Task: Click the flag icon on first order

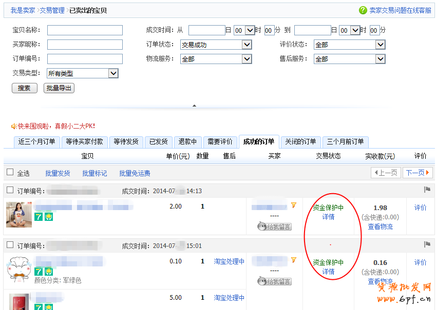Action: coord(427,190)
